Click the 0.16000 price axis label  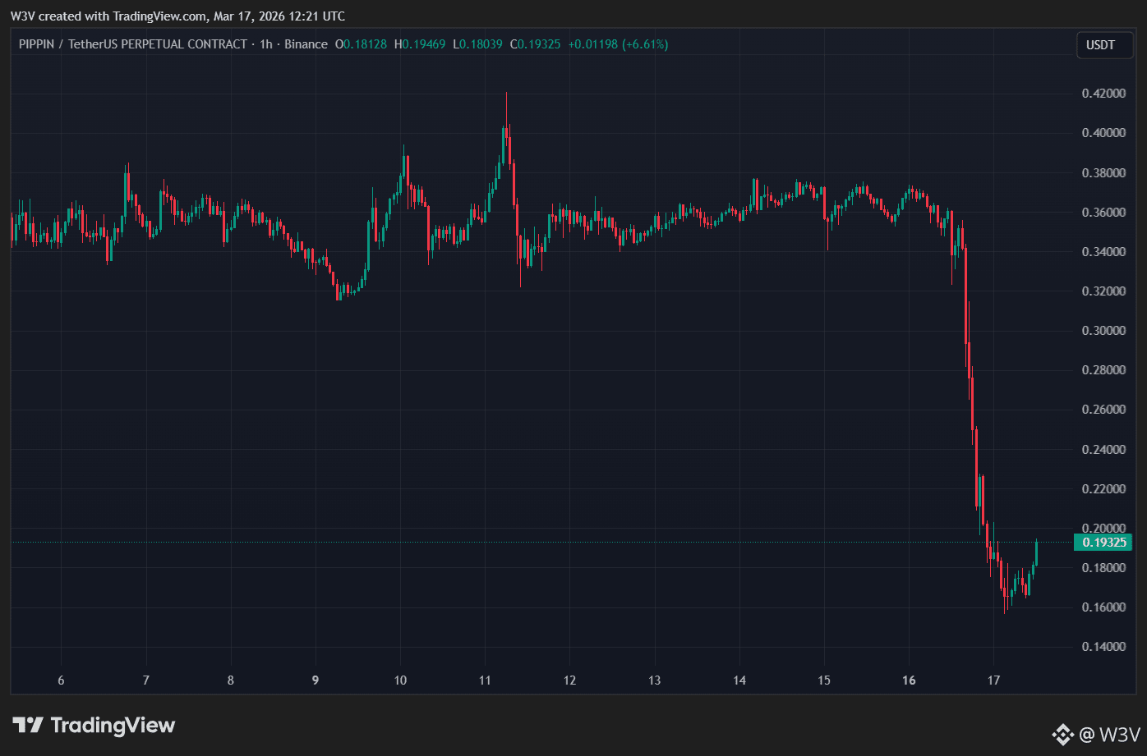(x=1103, y=607)
